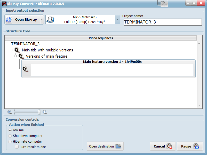Enable Burn result to disc checkbox

(17, 147)
